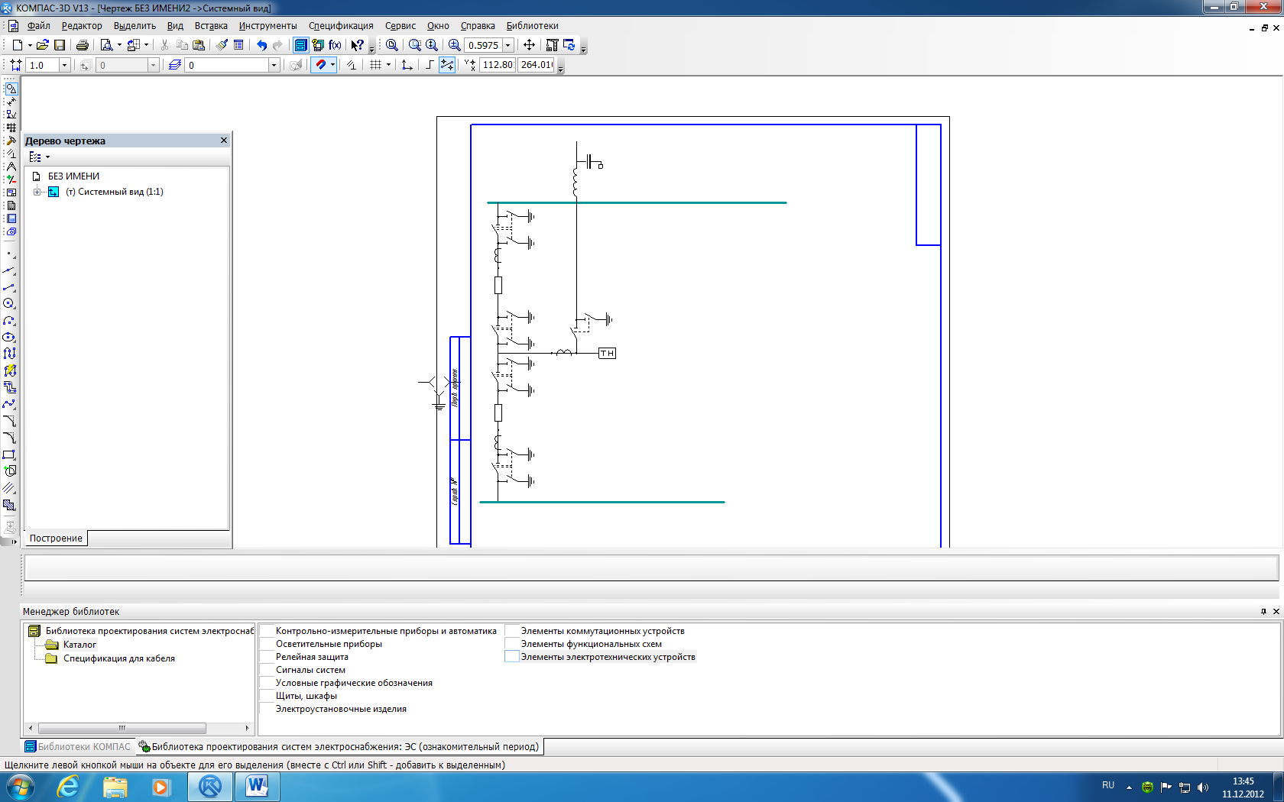Activate the context help pointer icon
Image resolution: width=1284 pixels, height=802 pixels.
(357, 45)
